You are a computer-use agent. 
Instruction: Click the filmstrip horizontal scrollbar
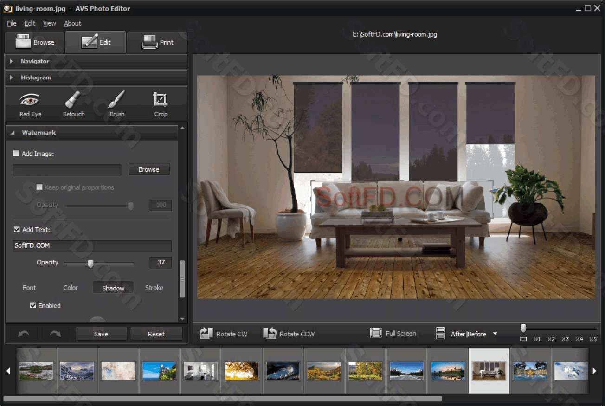click(223, 399)
